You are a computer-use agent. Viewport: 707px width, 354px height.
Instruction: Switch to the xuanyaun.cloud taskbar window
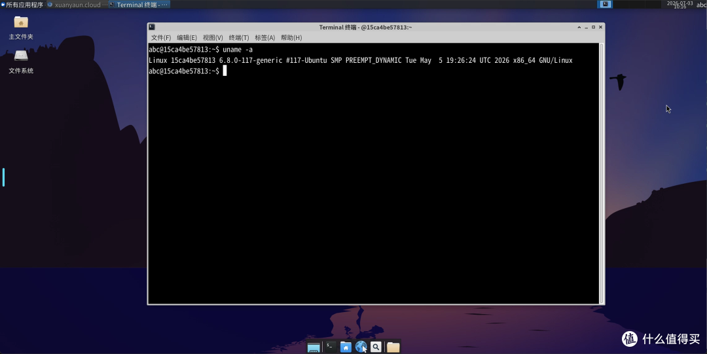[77, 5]
